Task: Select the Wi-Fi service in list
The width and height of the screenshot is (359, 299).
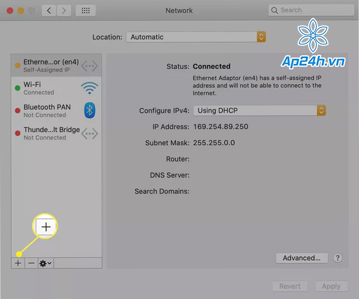Action: coord(56,88)
